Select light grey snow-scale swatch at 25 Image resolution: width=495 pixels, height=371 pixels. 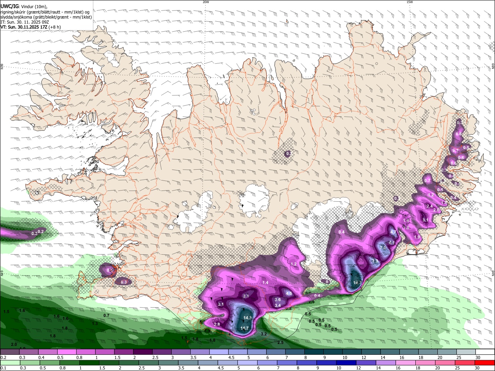pyautogui.click(x=467, y=352)
